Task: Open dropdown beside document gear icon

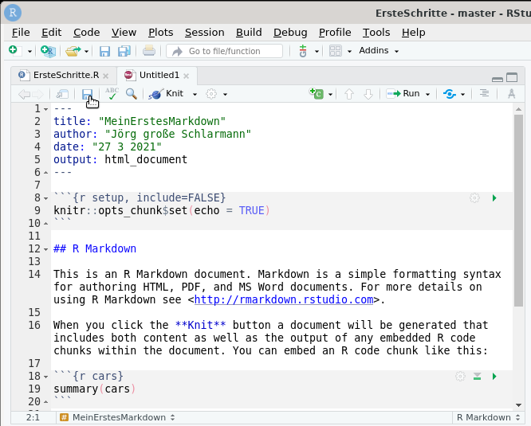Action: [225, 94]
